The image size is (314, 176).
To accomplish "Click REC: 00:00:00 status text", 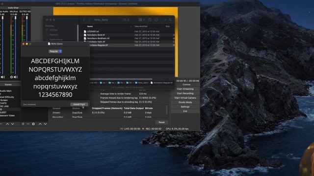I will coord(154,129).
